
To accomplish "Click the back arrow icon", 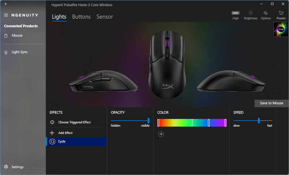I will pos(6,4).
